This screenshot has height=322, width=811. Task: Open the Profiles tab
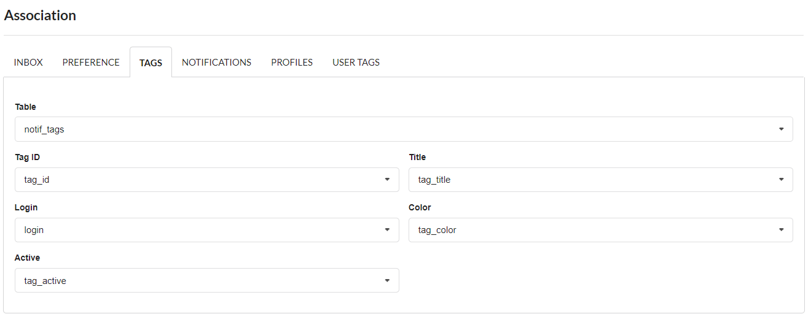(x=292, y=63)
